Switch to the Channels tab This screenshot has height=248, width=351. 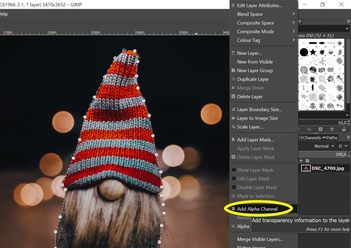click(x=310, y=137)
